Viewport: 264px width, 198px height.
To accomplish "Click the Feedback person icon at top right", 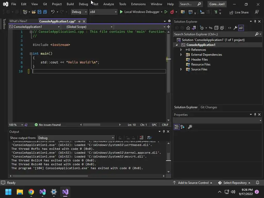I will (257, 12).
